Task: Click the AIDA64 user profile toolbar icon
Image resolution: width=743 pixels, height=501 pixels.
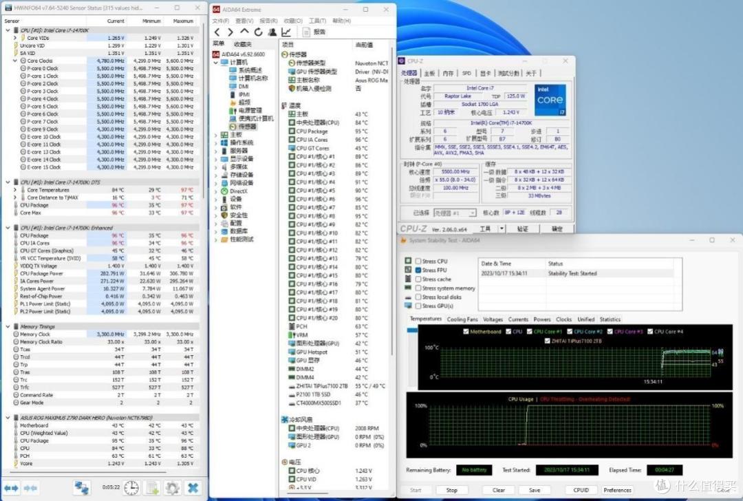Action: [x=272, y=32]
